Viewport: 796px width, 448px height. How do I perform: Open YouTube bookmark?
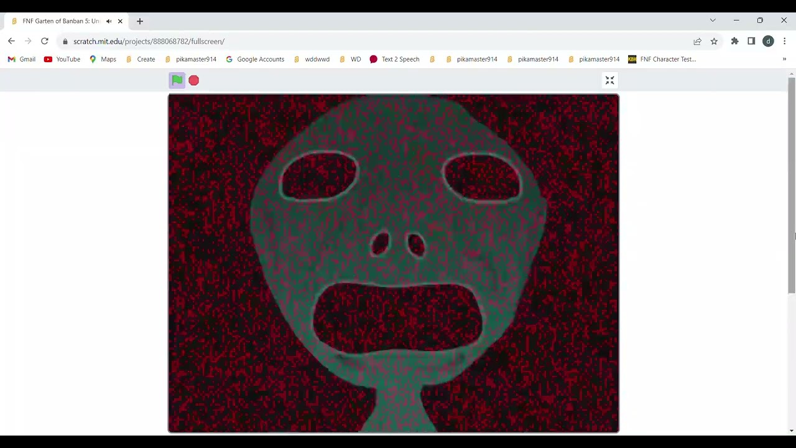[62, 59]
